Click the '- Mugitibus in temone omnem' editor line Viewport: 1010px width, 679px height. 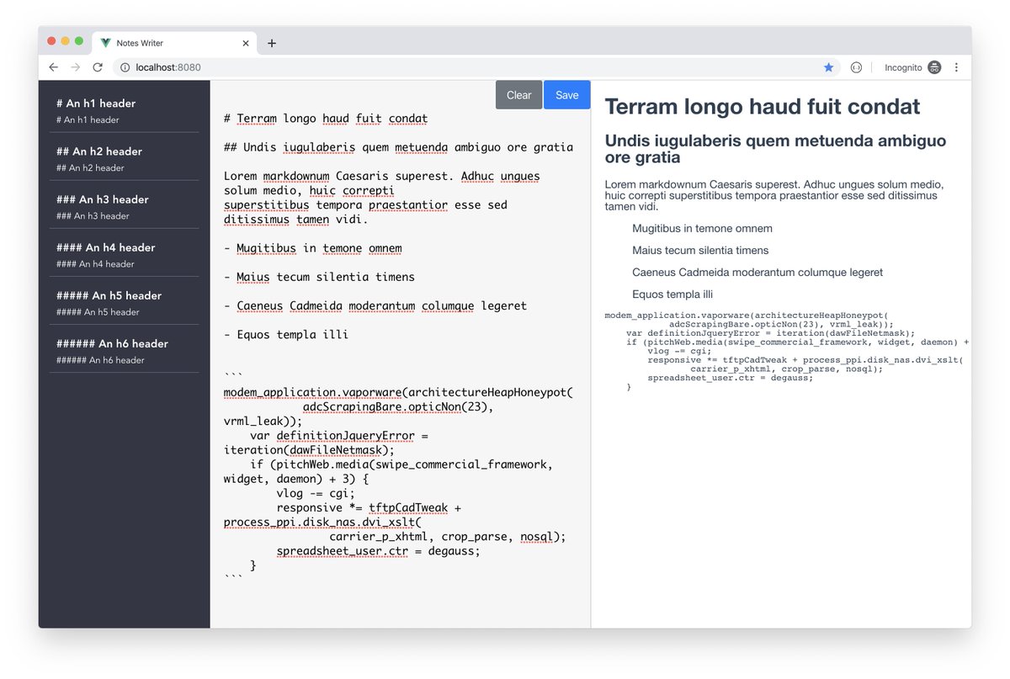[x=312, y=248]
